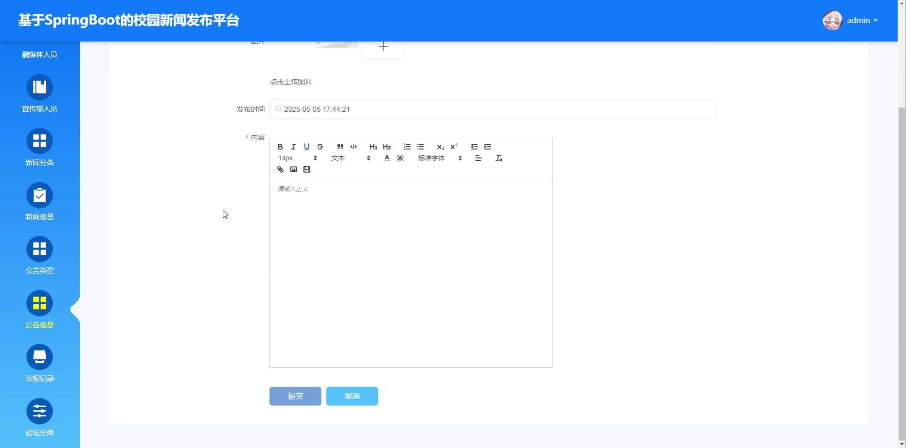Viewport: 906px width, 448px height.
Task: Open the text alignment options
Action: (478, 158)
